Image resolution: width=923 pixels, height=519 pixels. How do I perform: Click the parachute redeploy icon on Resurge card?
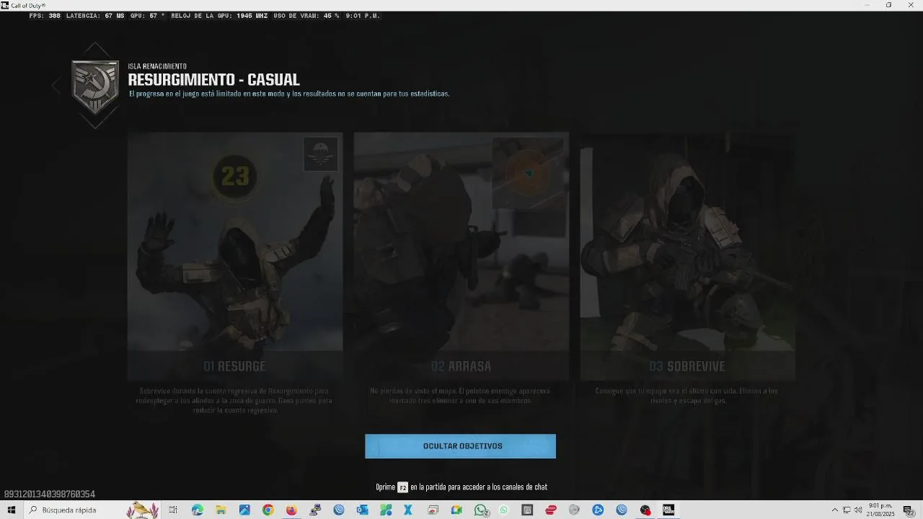tap(321, 154)
